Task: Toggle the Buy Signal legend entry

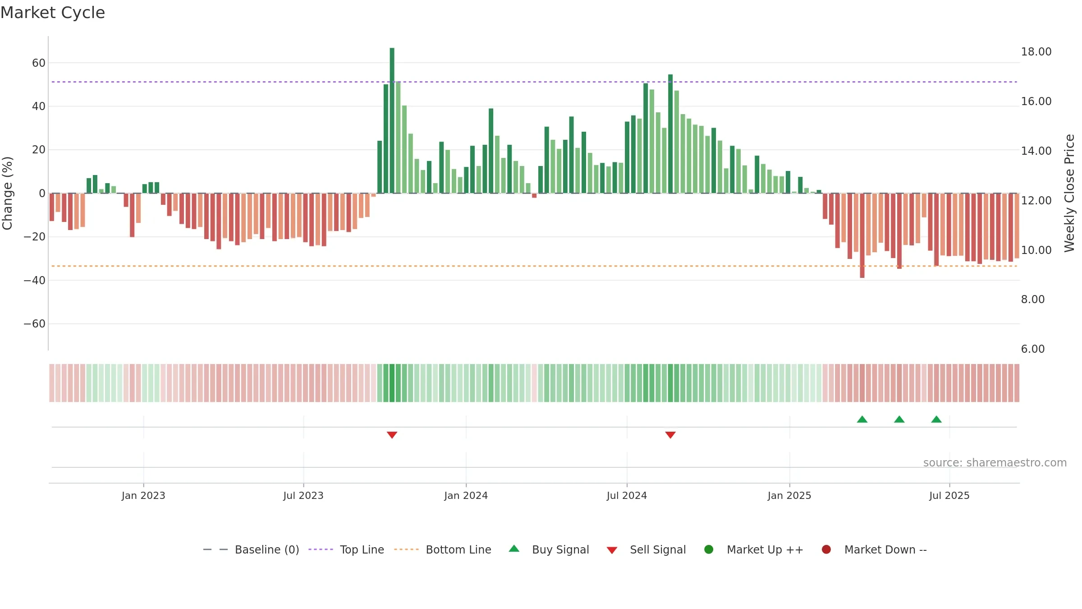Action: click(x=549, y=549)
